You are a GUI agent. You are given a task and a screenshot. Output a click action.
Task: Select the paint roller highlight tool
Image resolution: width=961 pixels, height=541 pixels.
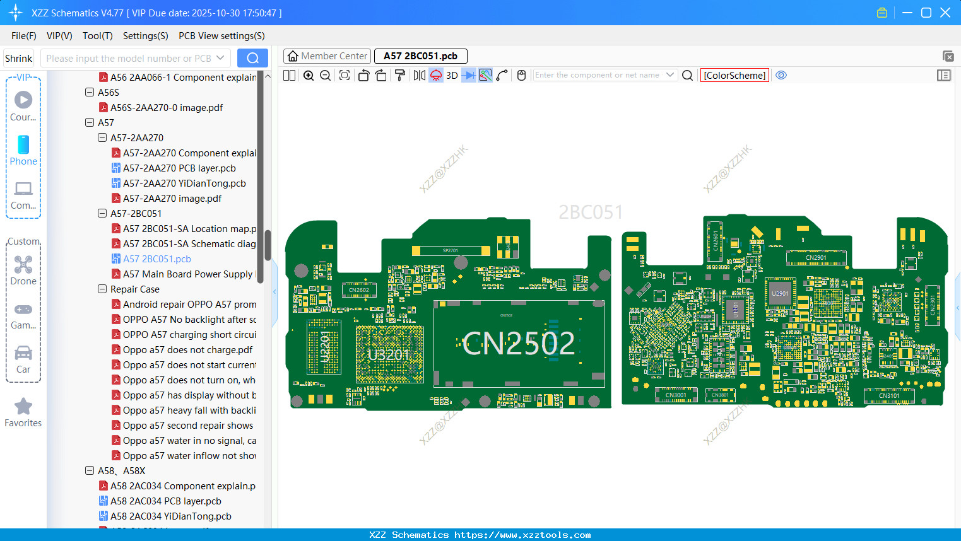click(400, 75)
